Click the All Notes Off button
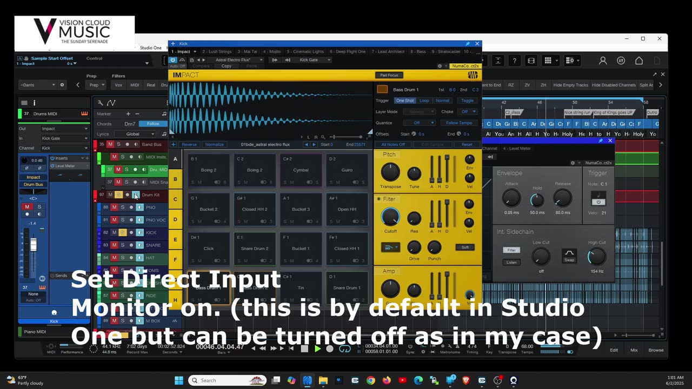 tap(393, 144)
